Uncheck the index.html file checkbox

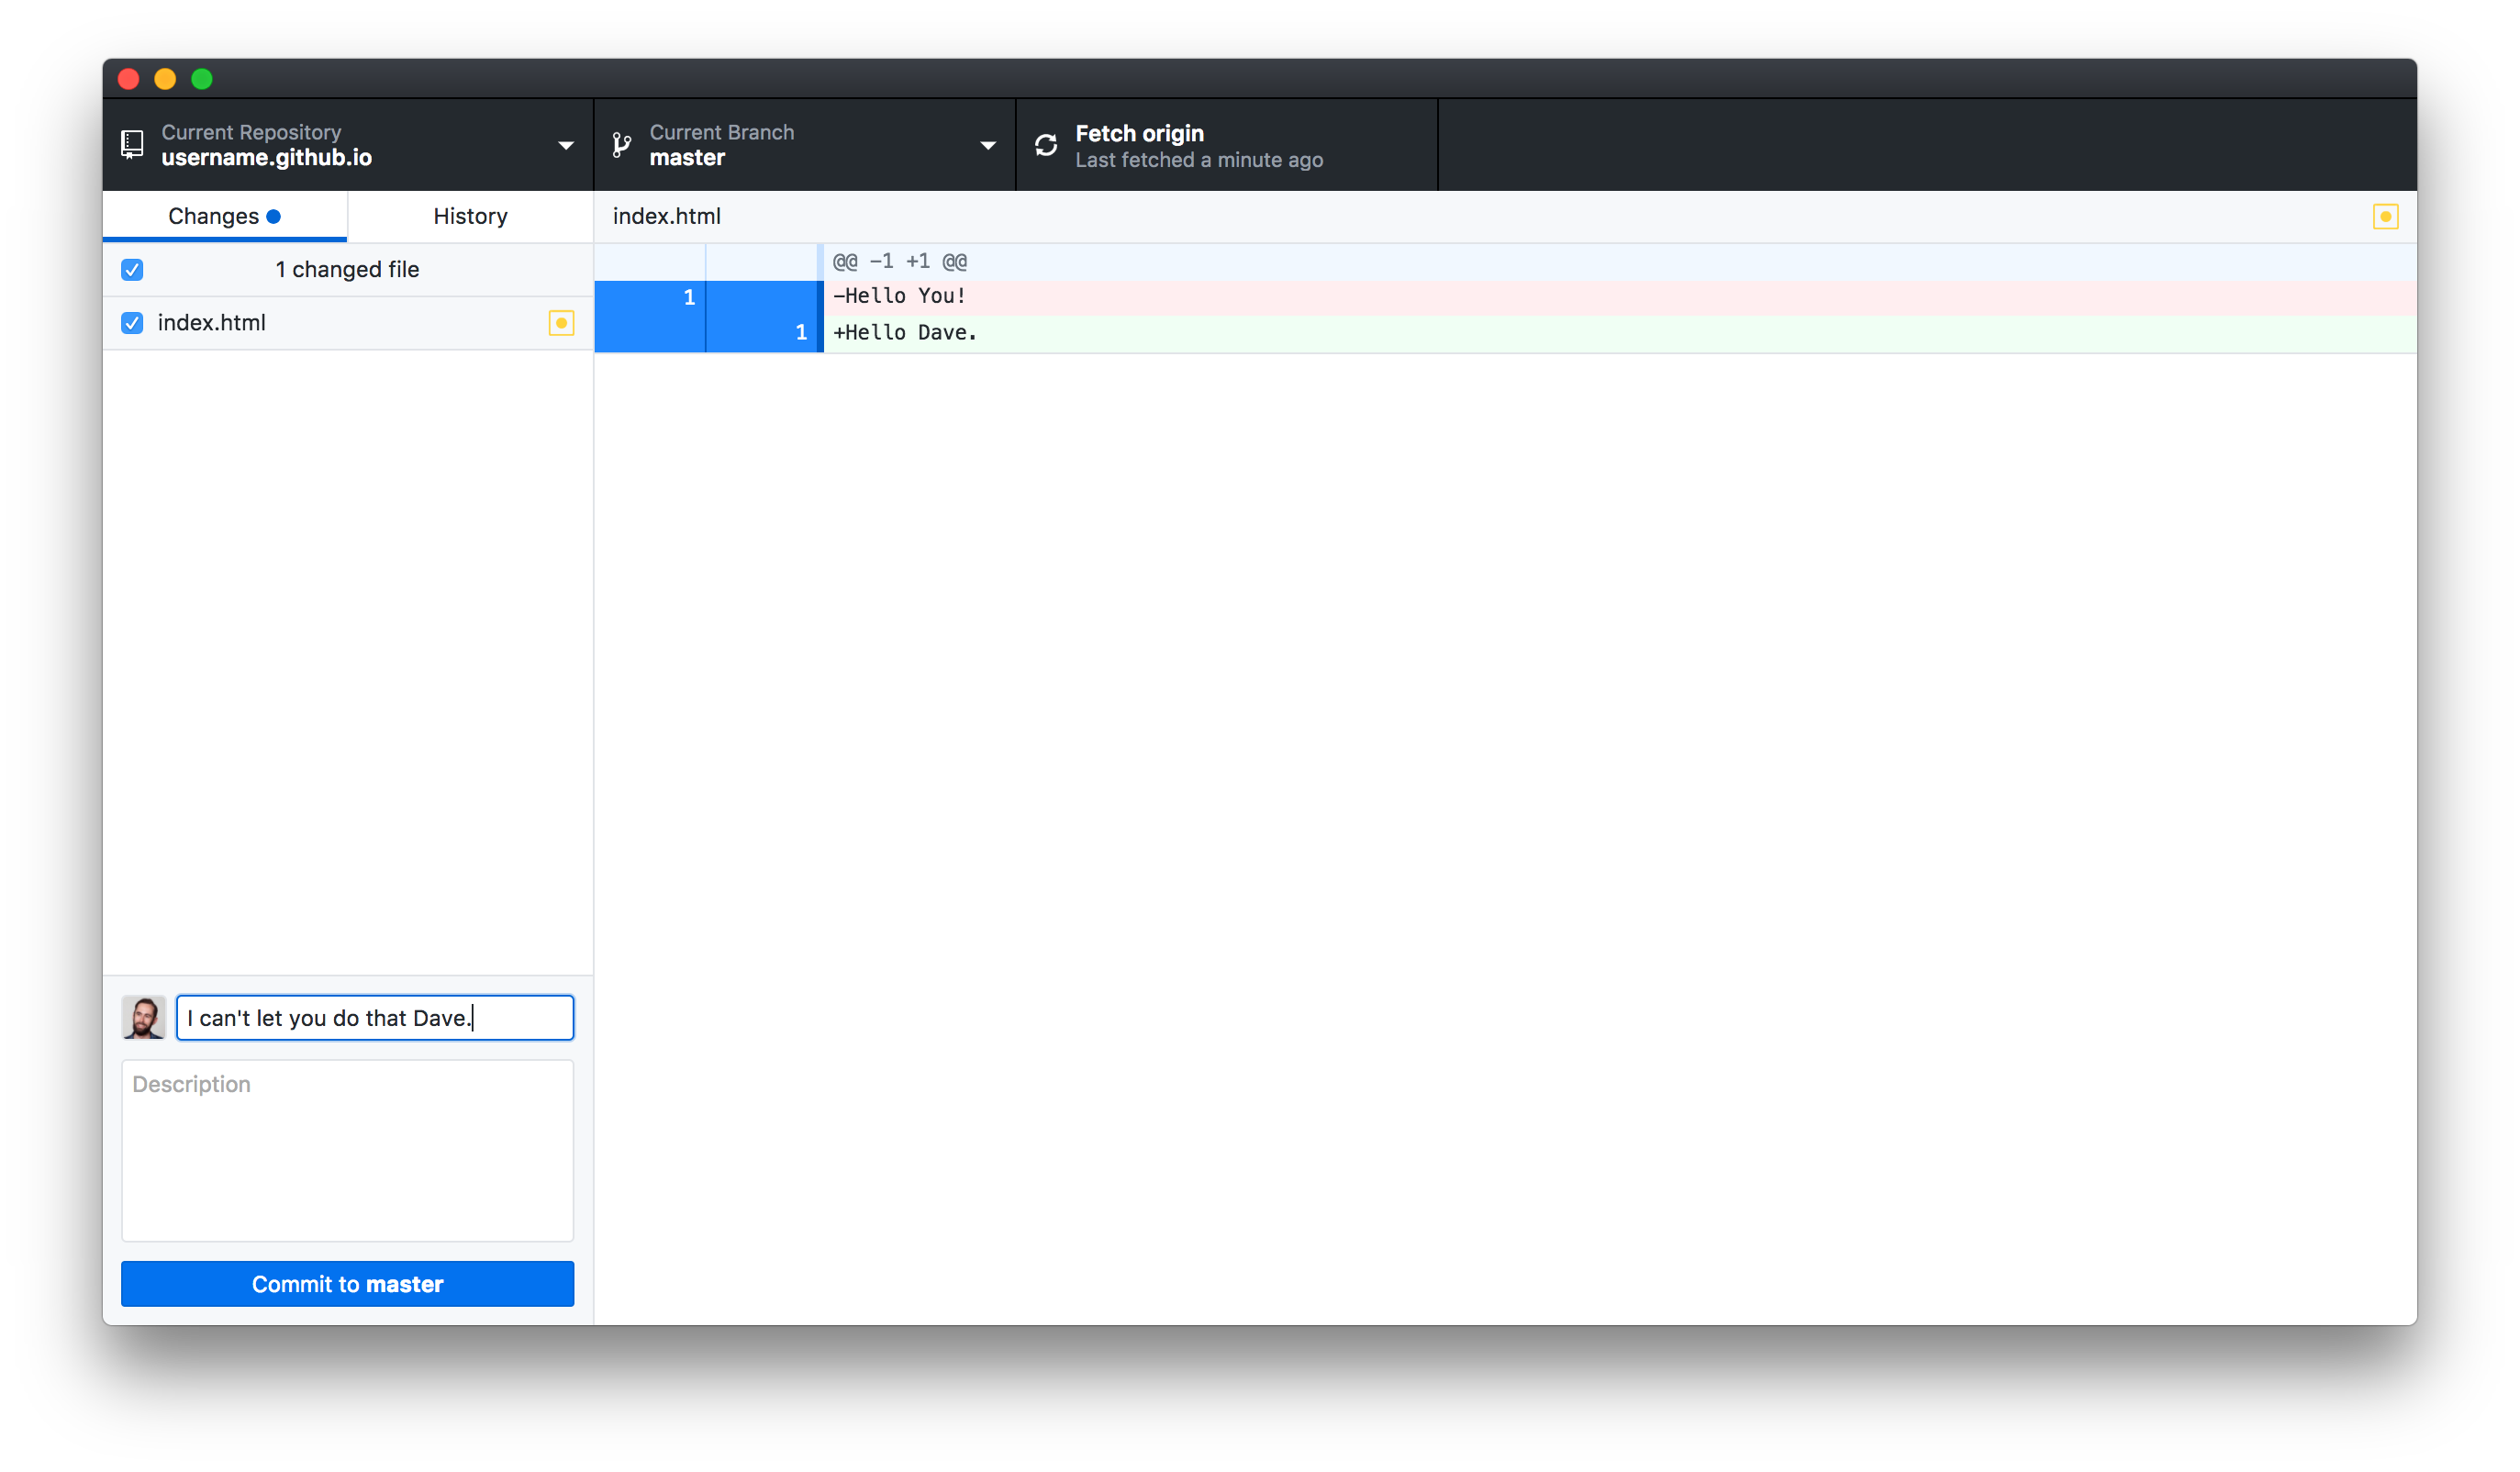tap(132, 323)
